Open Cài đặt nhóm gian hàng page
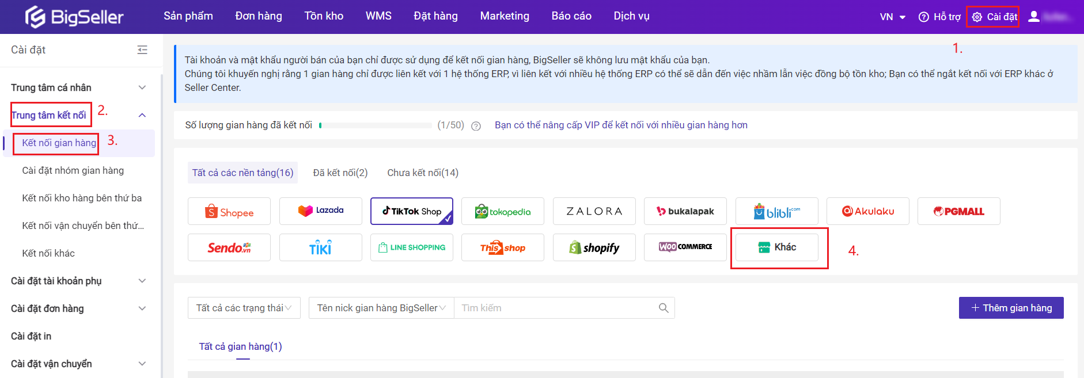This screenshot has width=1084, height=378. coord(73,170)
